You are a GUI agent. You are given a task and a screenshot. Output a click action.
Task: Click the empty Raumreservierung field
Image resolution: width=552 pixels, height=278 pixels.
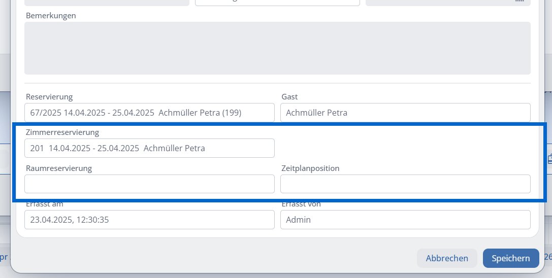point(149,184)
